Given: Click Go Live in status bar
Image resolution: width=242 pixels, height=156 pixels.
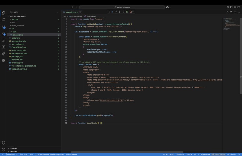Looking at the screenshot, I should click(x=231, y=155).
